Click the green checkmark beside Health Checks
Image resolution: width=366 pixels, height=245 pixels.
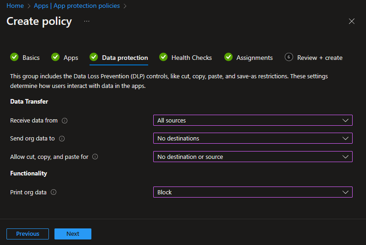click(163, 57)
